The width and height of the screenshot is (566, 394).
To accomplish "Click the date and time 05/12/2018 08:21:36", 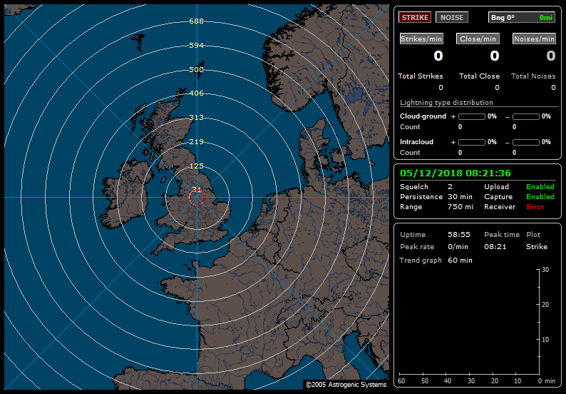I will click(x=456, y=173).
